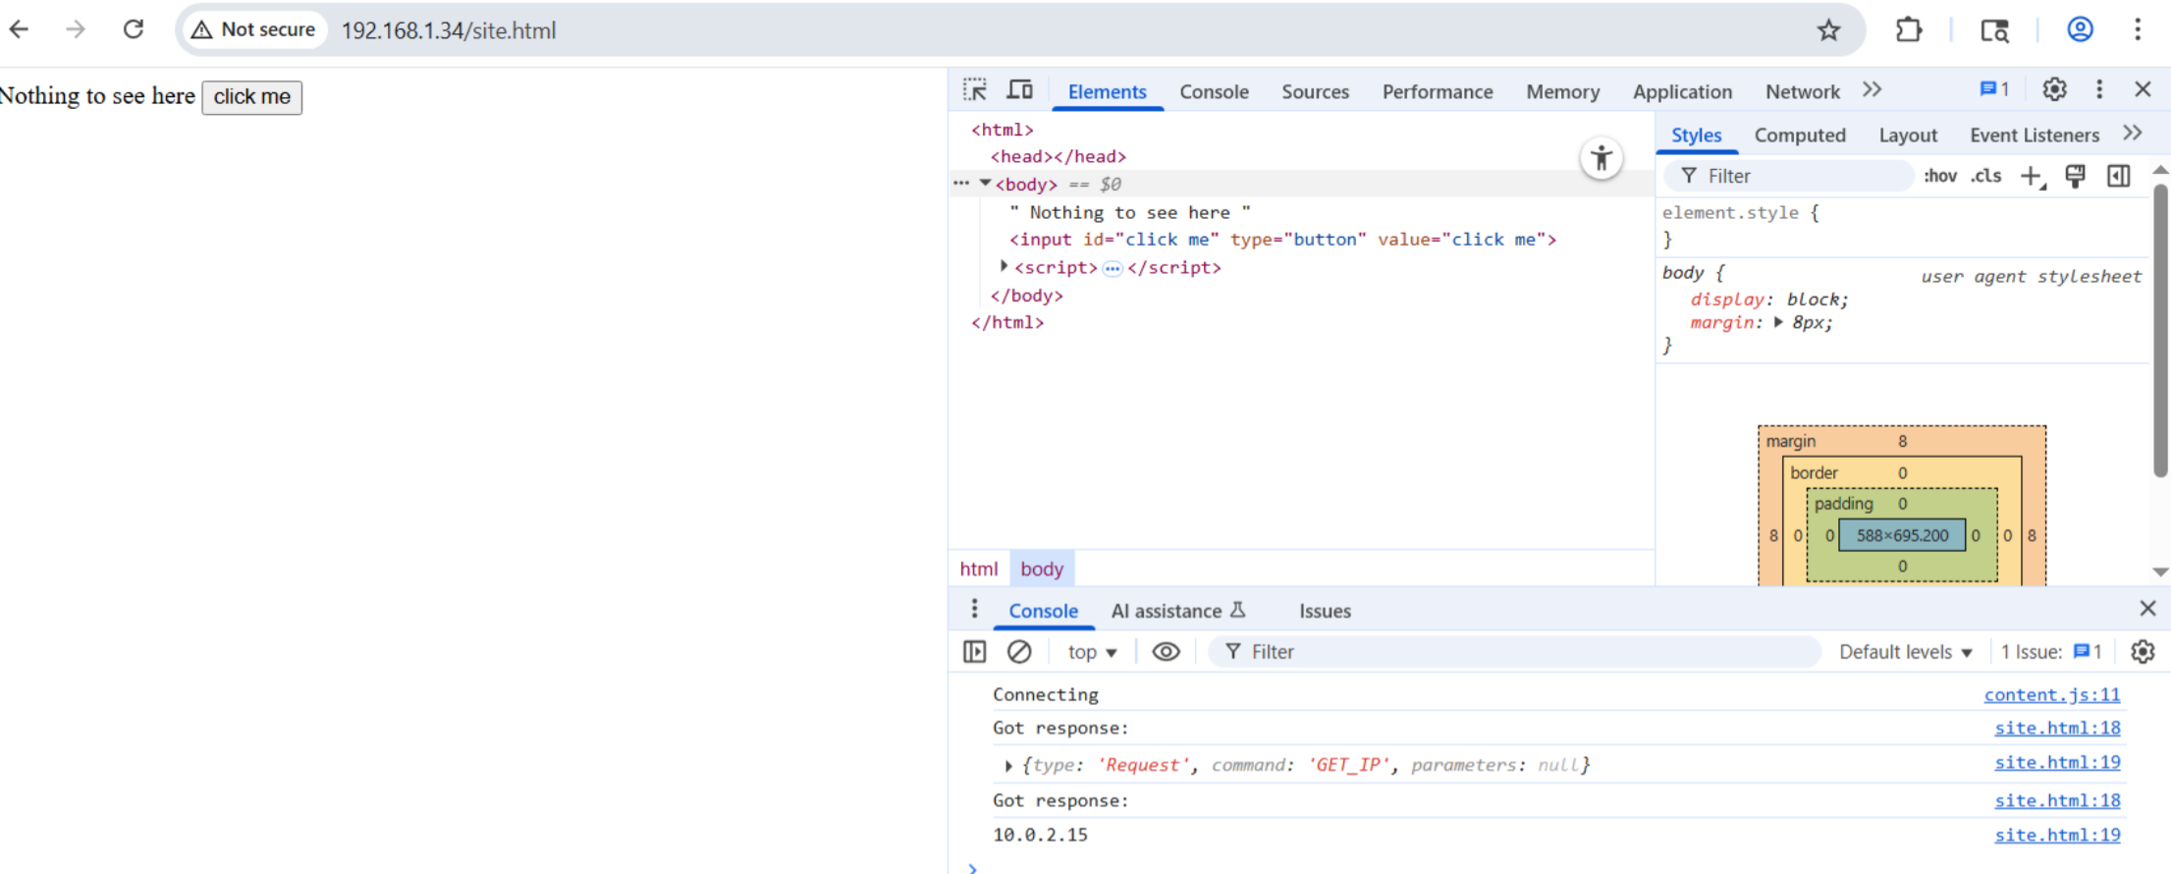Open the Default levels dropdown
This screenshot has width=2171, height=874.
pyautogui.click(x=1905, y=652)
